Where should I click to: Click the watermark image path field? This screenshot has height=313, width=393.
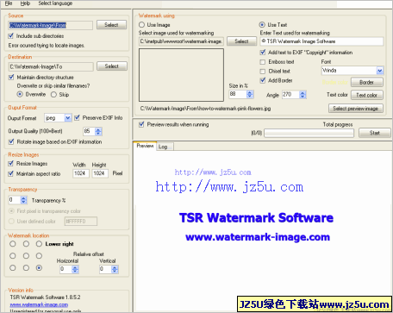(181, 41)
